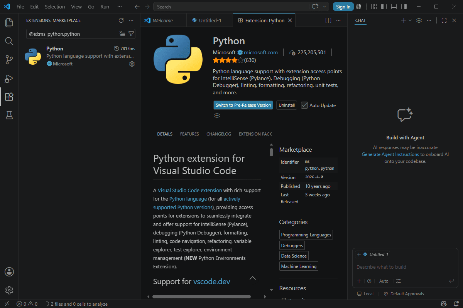Open the Accounts menu icon
The width and height of the screenshot is (463, 308).
[9, 272]
